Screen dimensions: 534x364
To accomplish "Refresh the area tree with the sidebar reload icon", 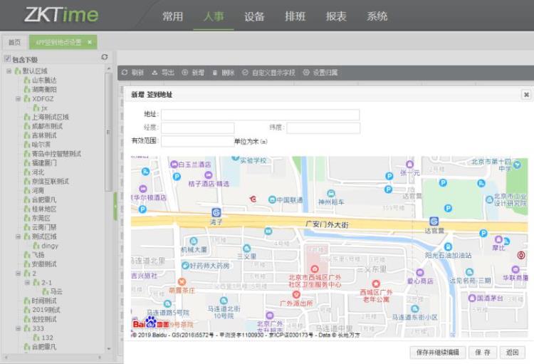I will 105,57.
